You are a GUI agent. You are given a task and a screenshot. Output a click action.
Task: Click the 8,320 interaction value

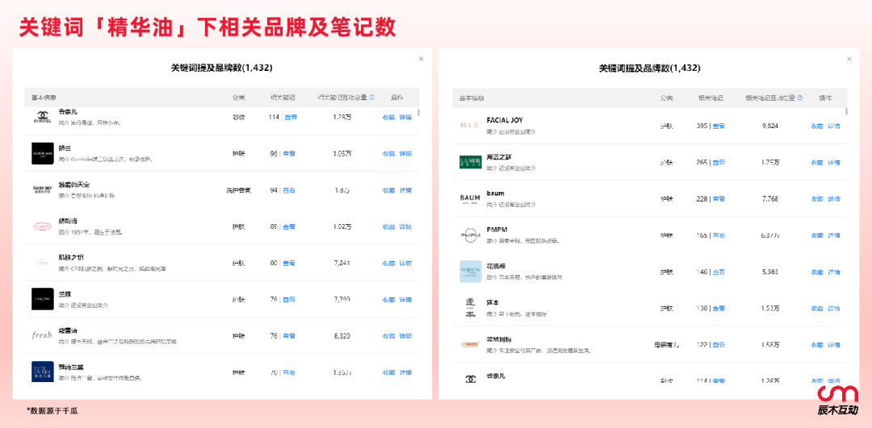342,335
